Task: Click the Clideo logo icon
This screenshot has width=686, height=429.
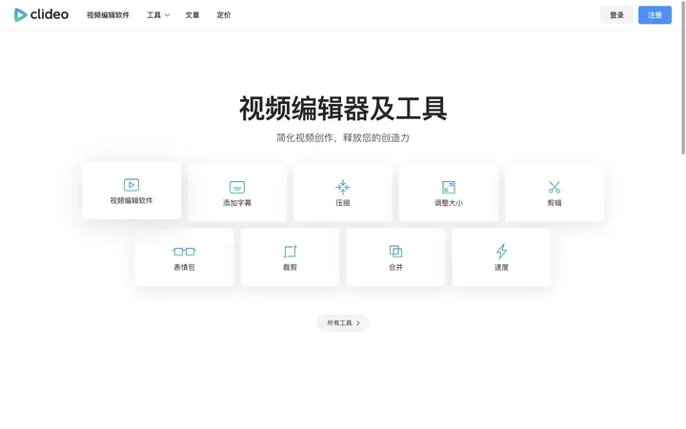Action: pos(20,15)
